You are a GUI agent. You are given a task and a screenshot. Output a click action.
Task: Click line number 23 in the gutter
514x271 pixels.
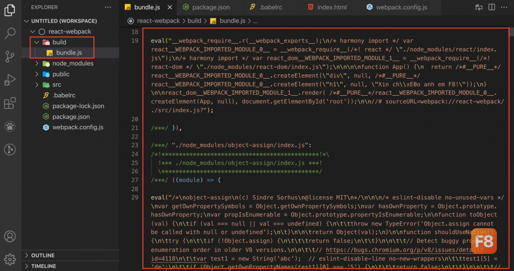(135, 145)
